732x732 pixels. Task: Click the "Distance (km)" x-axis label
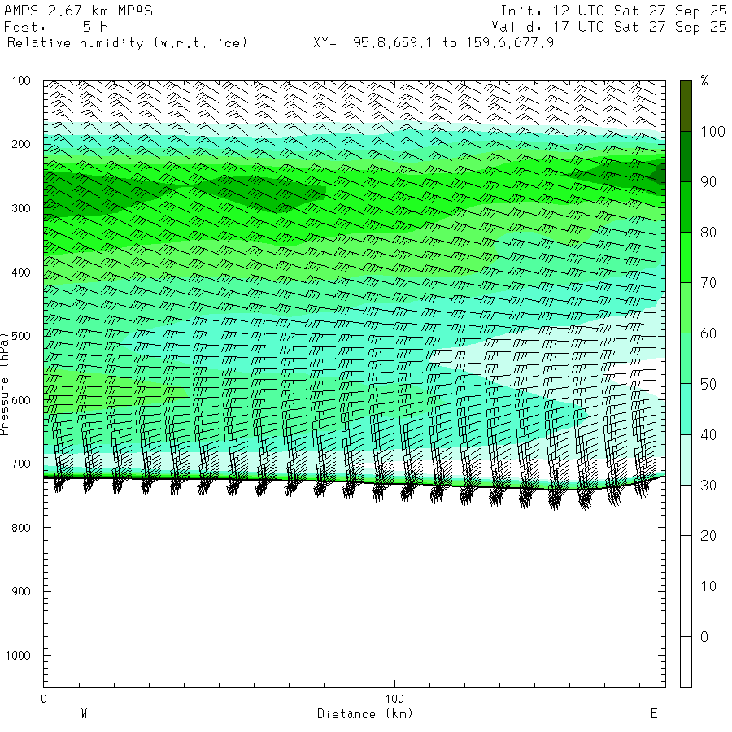pyautogui.click(x=364, y=714)
